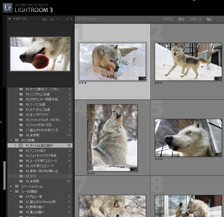224x217 pixels.
Task: Click collection icon of 99_未使用 with 158 photos
Action: pyautogui.click(x=21, y=181)
